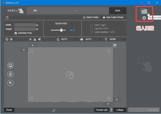Click the clear list X icon
Screen dimensions: 161x114
click(x=144, y=18)
